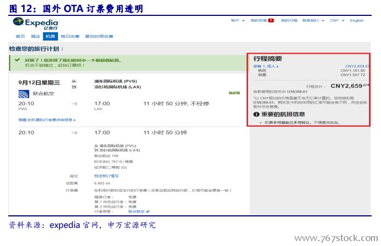Switch language to English
This screenshot has width=381, height=246.
coord(357,20)
